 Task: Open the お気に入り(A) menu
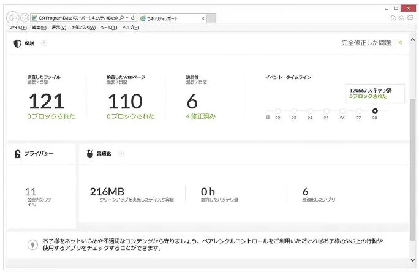(83, 28)
